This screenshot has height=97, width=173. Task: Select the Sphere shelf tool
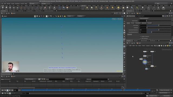pyautogui.click(x=6, y=8)
